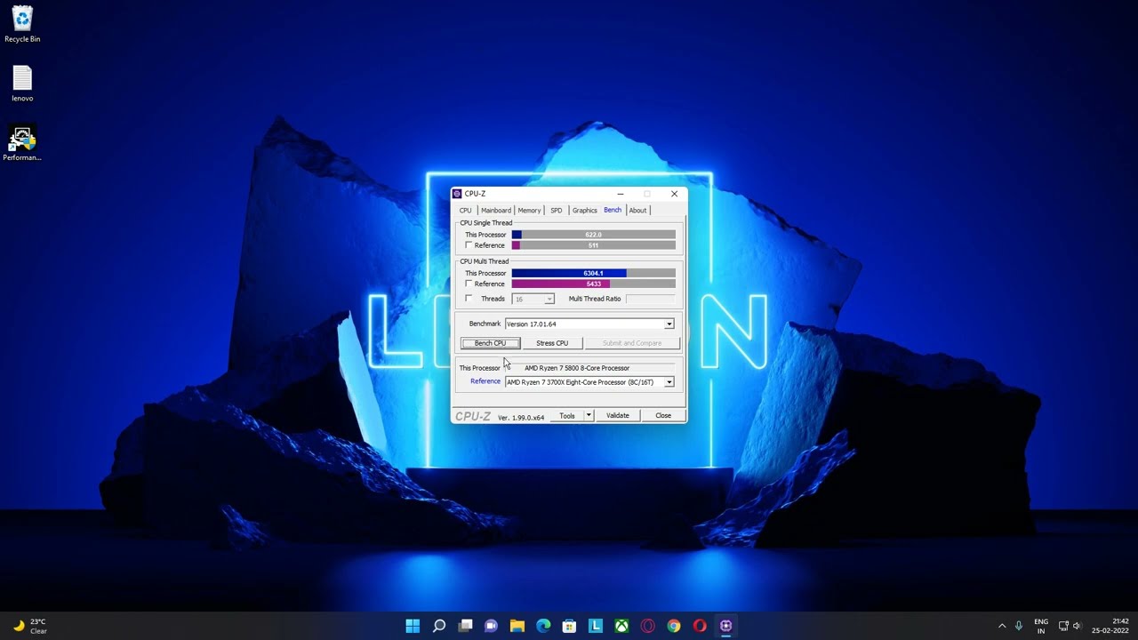Tick the Threads checkbox
This screenshot has height=640, width=1138.
(x=469, y=299)
